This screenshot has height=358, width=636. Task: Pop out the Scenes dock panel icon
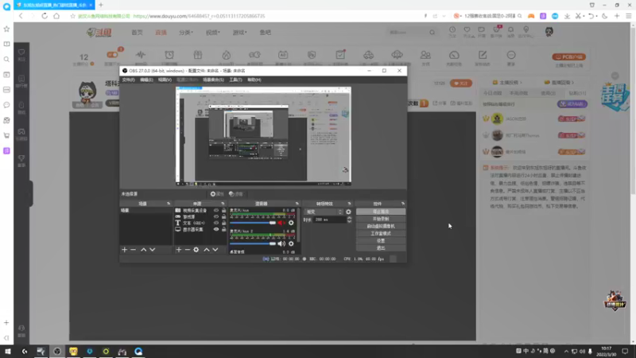coord(169,204)
